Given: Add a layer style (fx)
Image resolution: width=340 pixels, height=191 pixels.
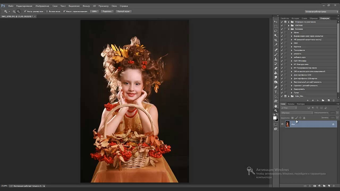Looking at the screenshot, I should [x=310, y=186].
